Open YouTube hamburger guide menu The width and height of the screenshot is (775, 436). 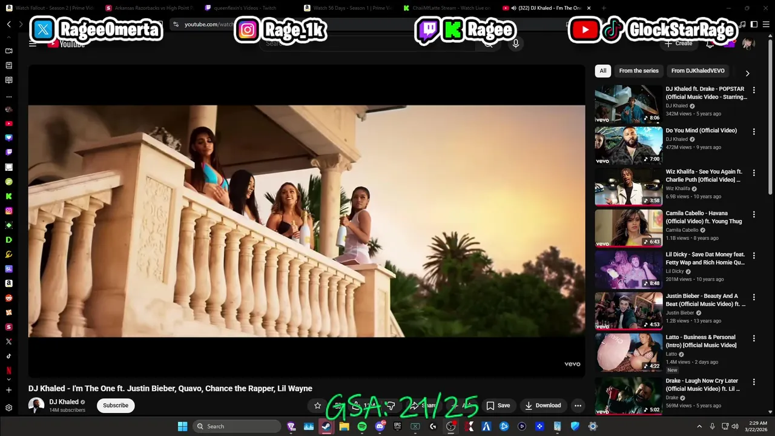(33, 44)
